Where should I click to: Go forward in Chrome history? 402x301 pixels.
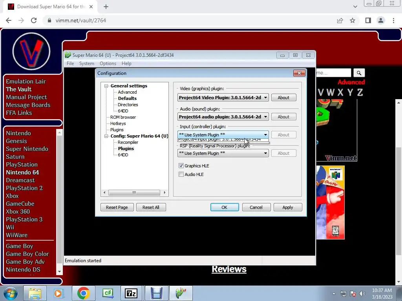point(21,20)
